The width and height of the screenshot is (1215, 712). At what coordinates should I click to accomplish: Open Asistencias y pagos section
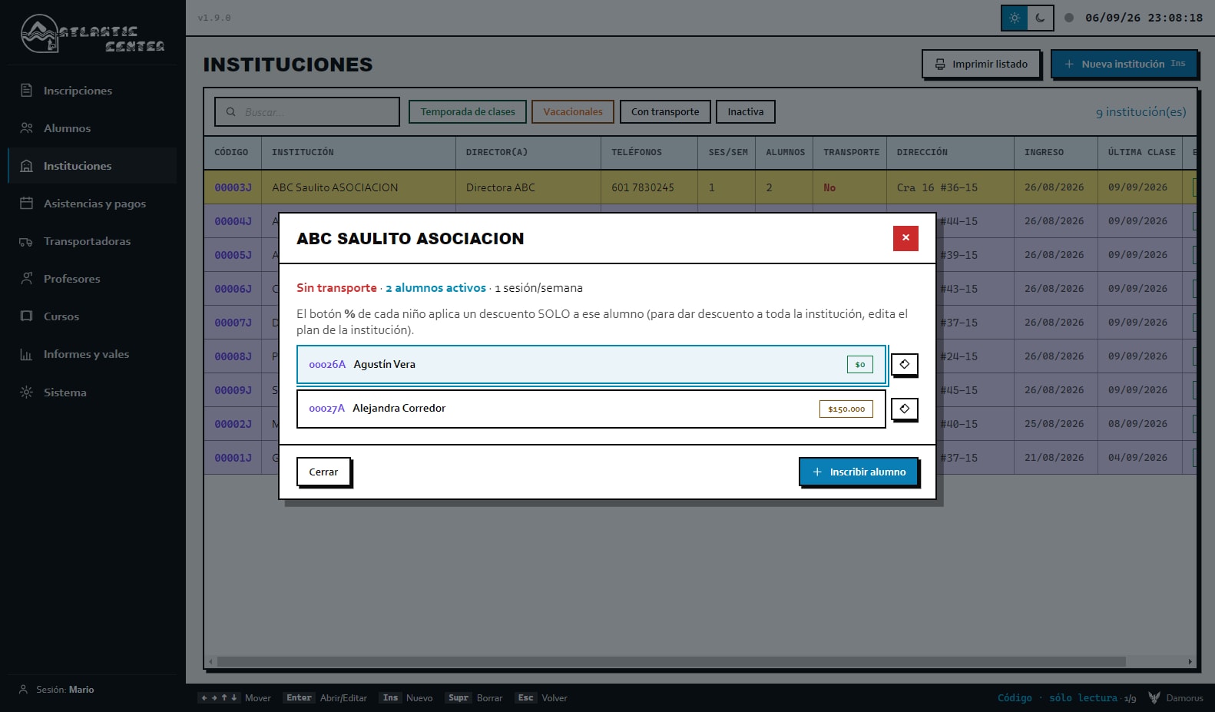[92, 204]
